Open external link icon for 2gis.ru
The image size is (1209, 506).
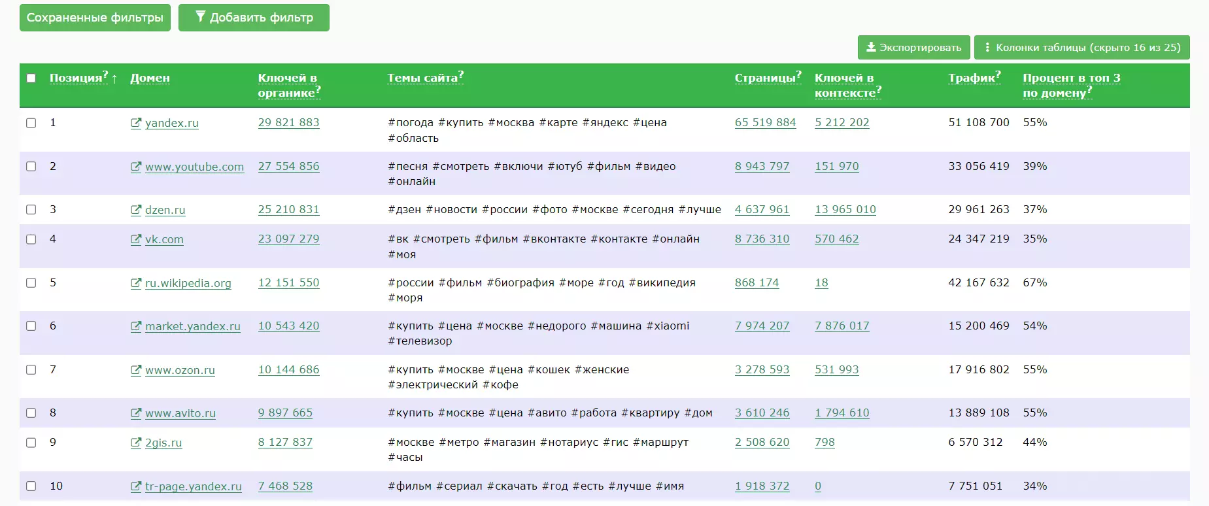pos(136,443)
